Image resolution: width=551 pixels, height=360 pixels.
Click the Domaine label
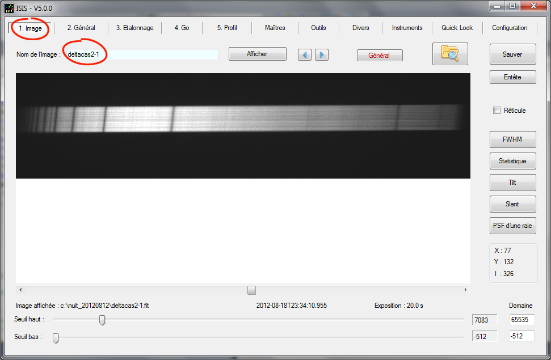pyautogui.click(x=521, y=306)
